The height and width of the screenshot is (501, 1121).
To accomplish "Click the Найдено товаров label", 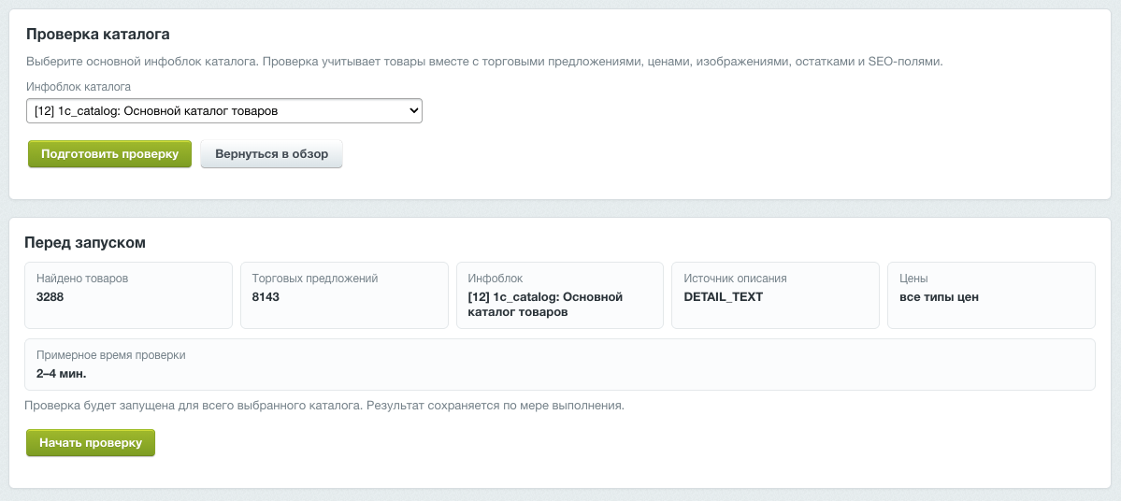I will [x=82, y=279].
